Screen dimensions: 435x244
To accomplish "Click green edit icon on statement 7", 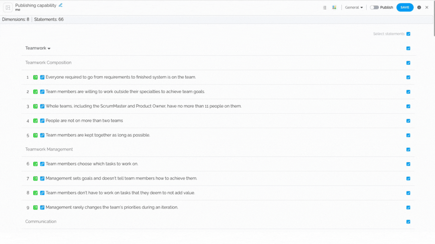I will pos(35,178).
